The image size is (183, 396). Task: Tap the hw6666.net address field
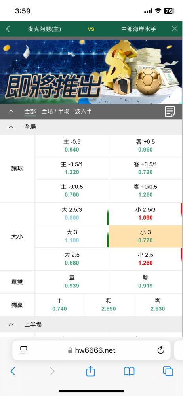pyautogui.click(x=91, y=350)
